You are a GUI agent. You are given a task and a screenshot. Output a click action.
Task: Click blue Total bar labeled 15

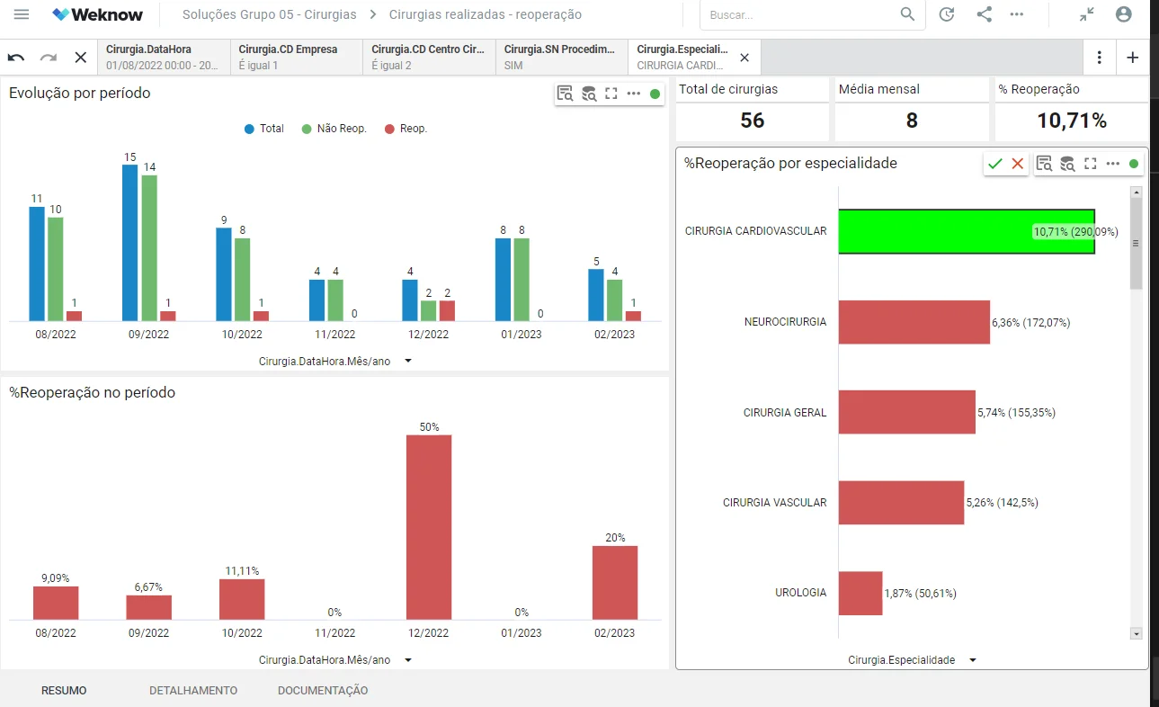130,243
